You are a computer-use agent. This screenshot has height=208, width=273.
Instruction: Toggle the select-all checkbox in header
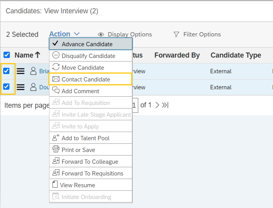point(7,55)
